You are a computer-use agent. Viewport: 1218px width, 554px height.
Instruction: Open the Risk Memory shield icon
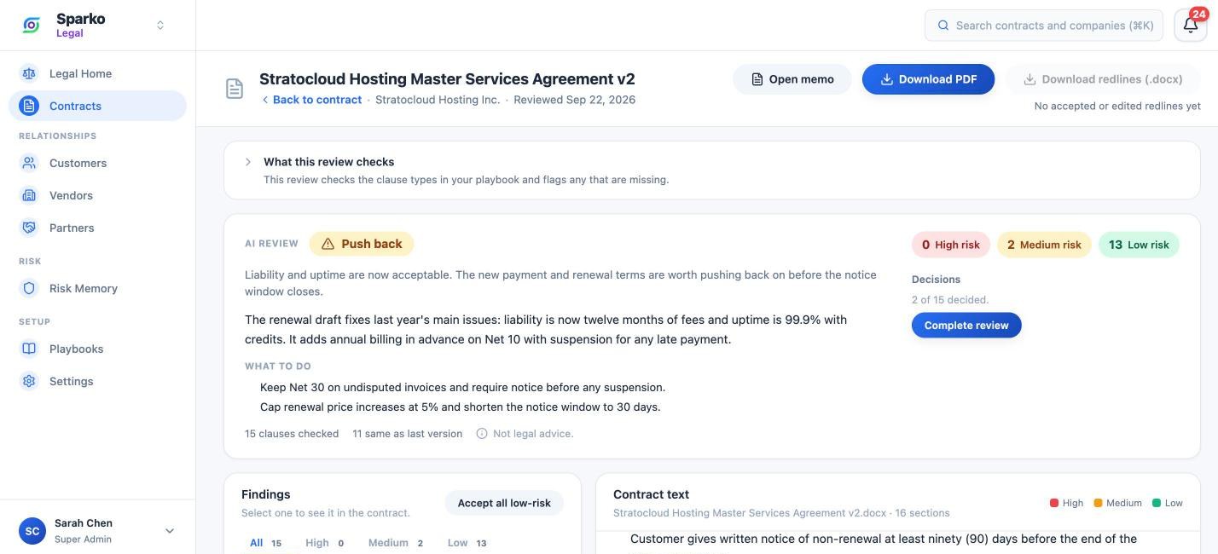tap(29, 288)
